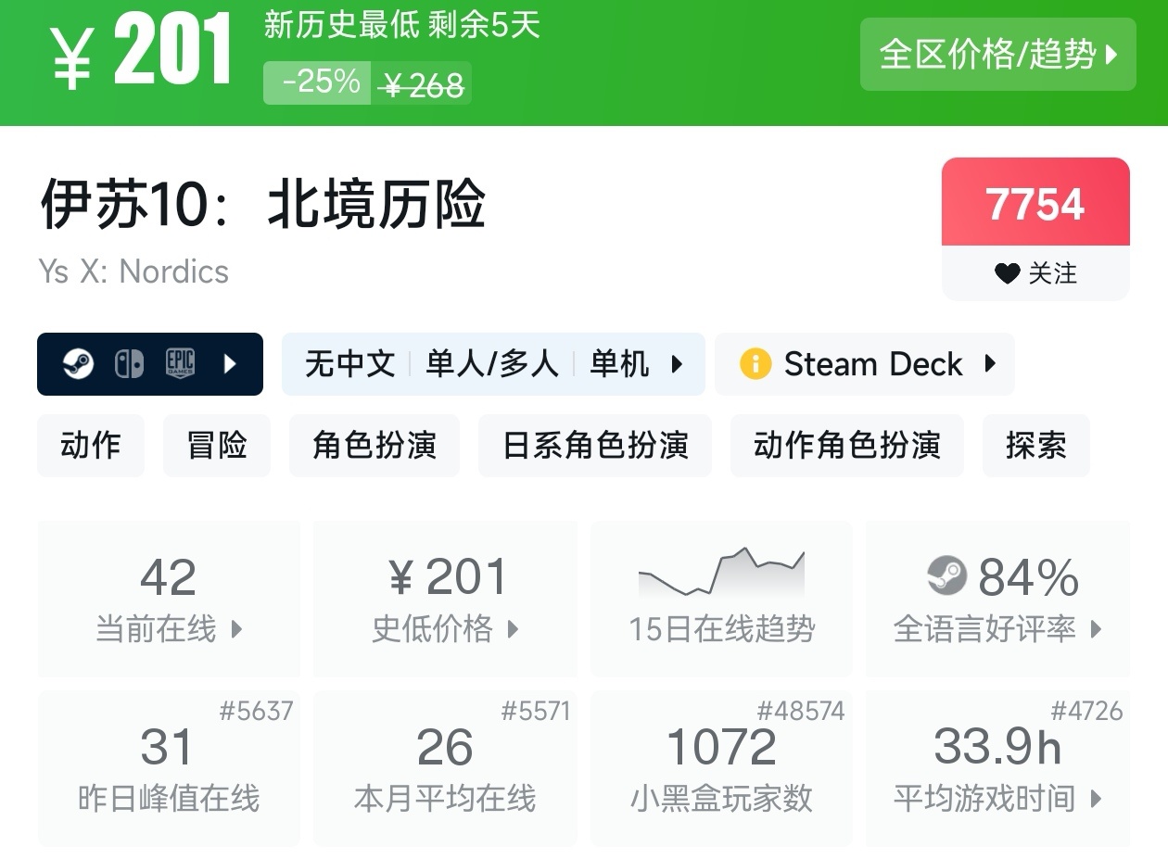Click the heart icon beside 关注

point(1007,273)
